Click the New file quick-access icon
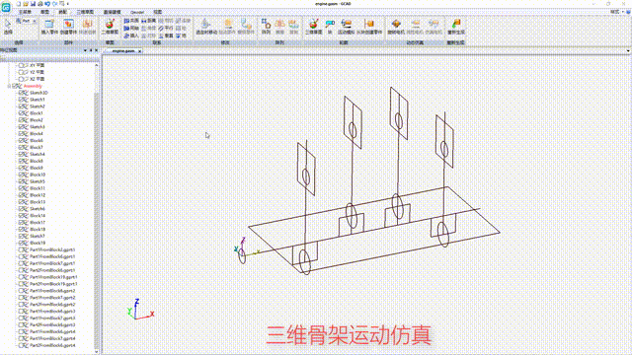The width and height of the screenshot is (632, 355). (x=18, y=4)
